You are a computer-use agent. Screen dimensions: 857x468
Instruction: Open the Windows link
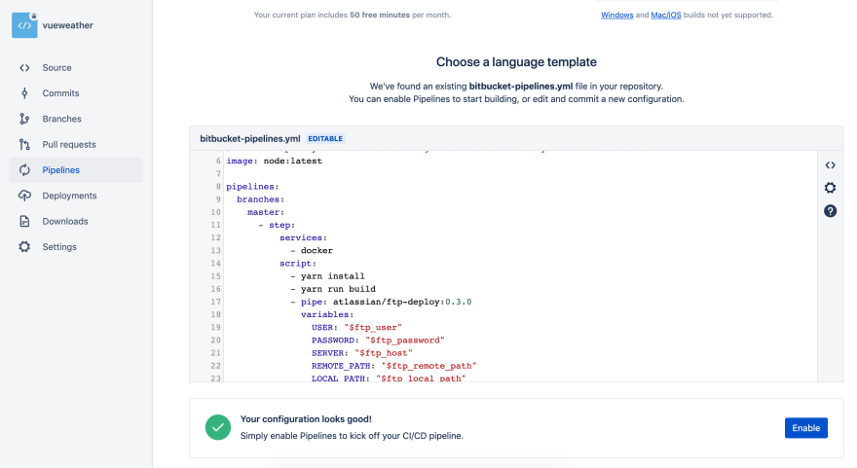coord(617,15)
